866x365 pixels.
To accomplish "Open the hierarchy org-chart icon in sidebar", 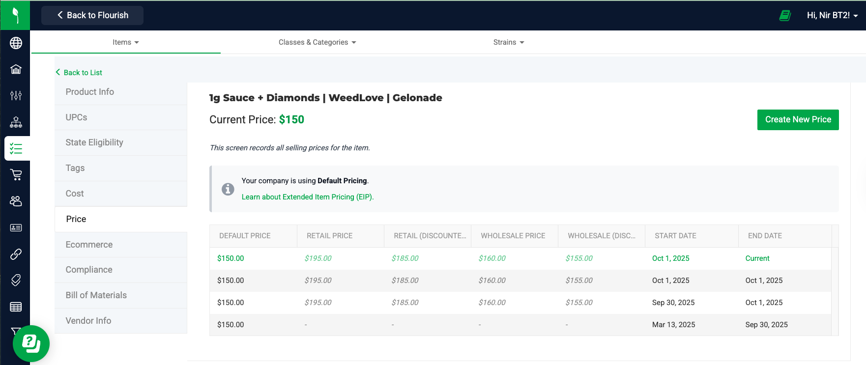I will [16, 122].
